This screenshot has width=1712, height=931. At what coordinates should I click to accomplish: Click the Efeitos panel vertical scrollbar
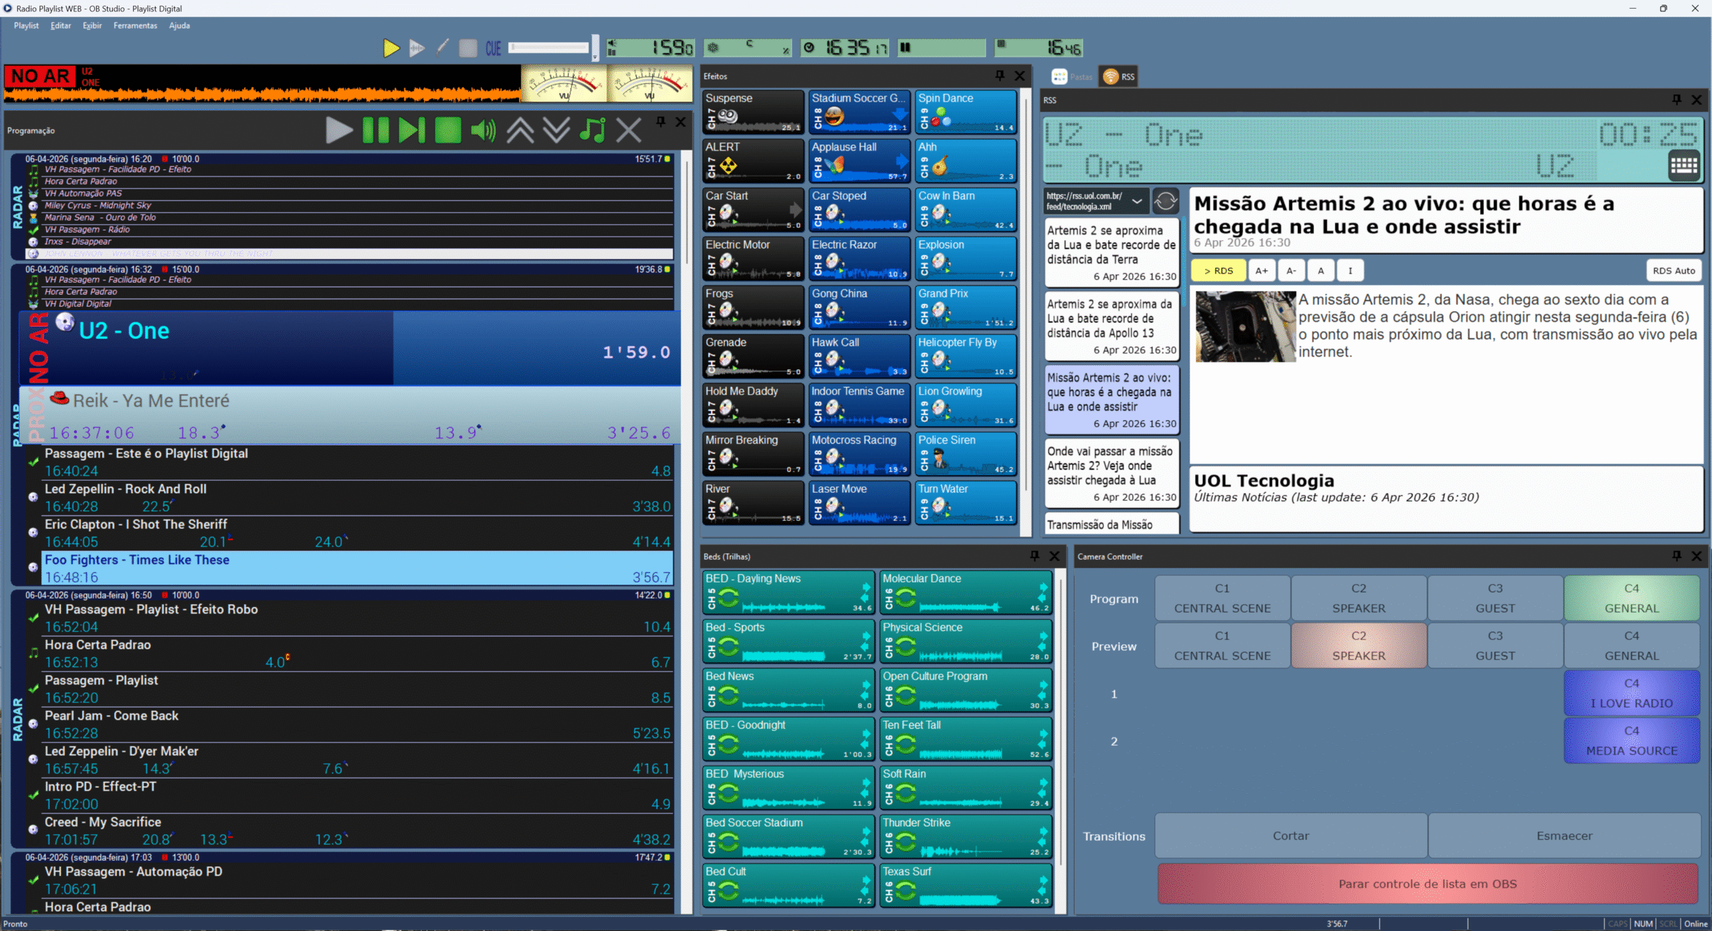(1027, 311)
